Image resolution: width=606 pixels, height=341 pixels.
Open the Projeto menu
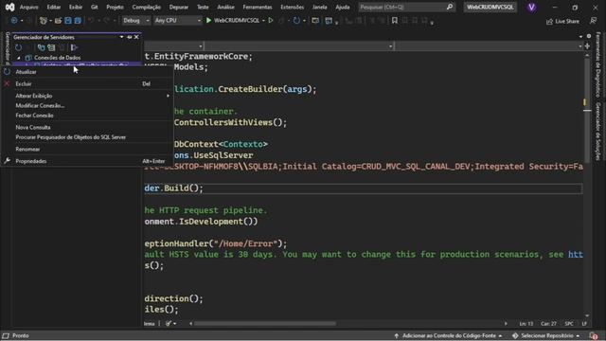point(115,7)
